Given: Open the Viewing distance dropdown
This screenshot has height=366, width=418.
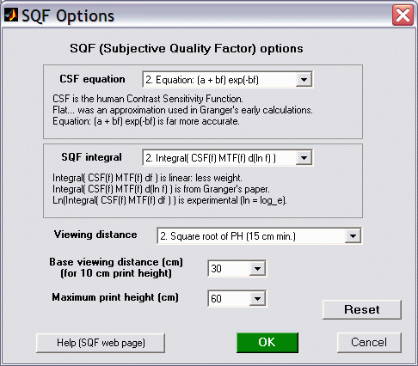Looking at the screenshot, I should coord(259,236).
